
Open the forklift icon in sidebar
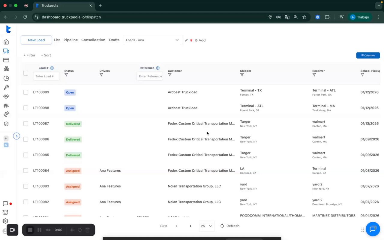pyautogui.click(x=6, y=106)
